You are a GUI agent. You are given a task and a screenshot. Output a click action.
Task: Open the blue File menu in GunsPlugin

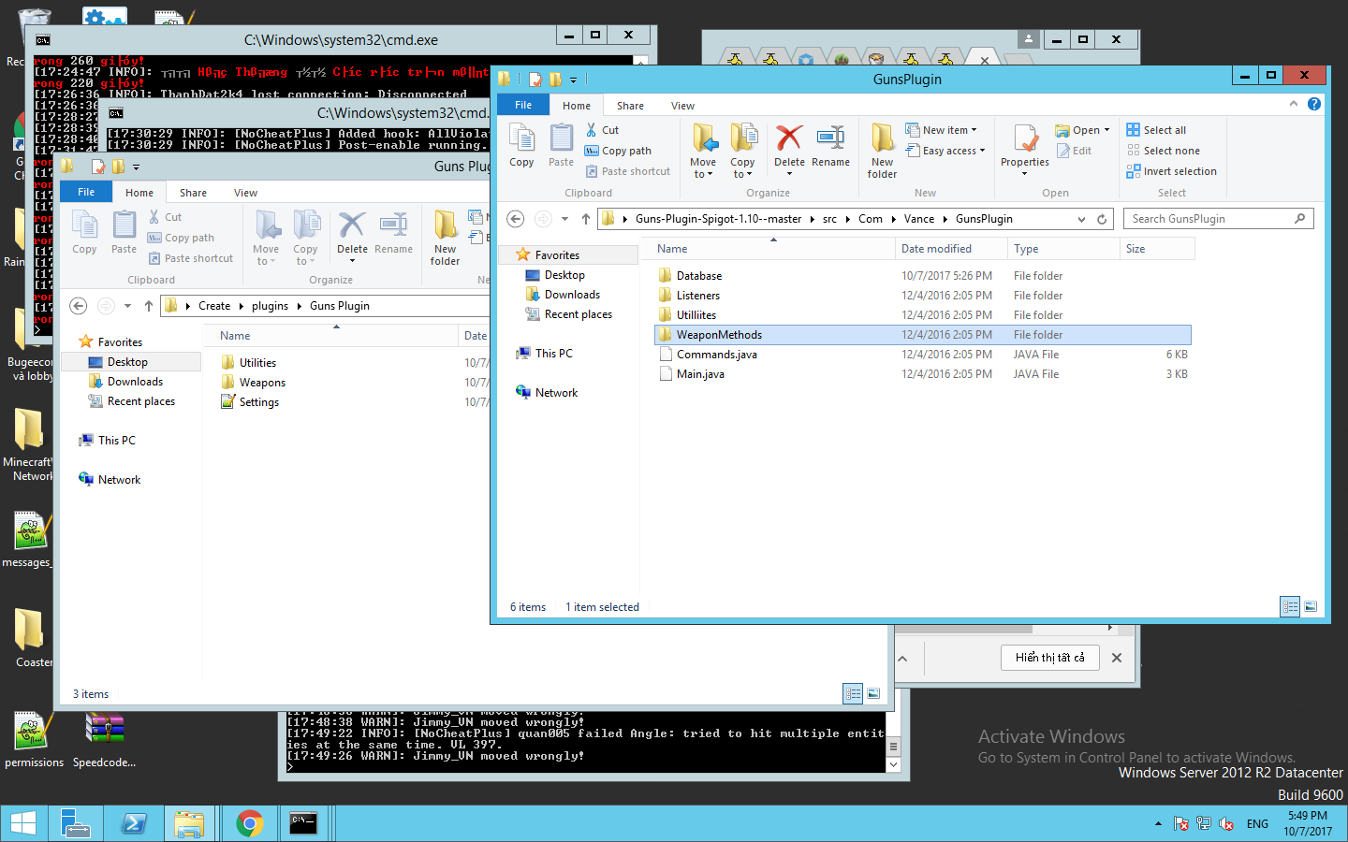tap(523, 106)
